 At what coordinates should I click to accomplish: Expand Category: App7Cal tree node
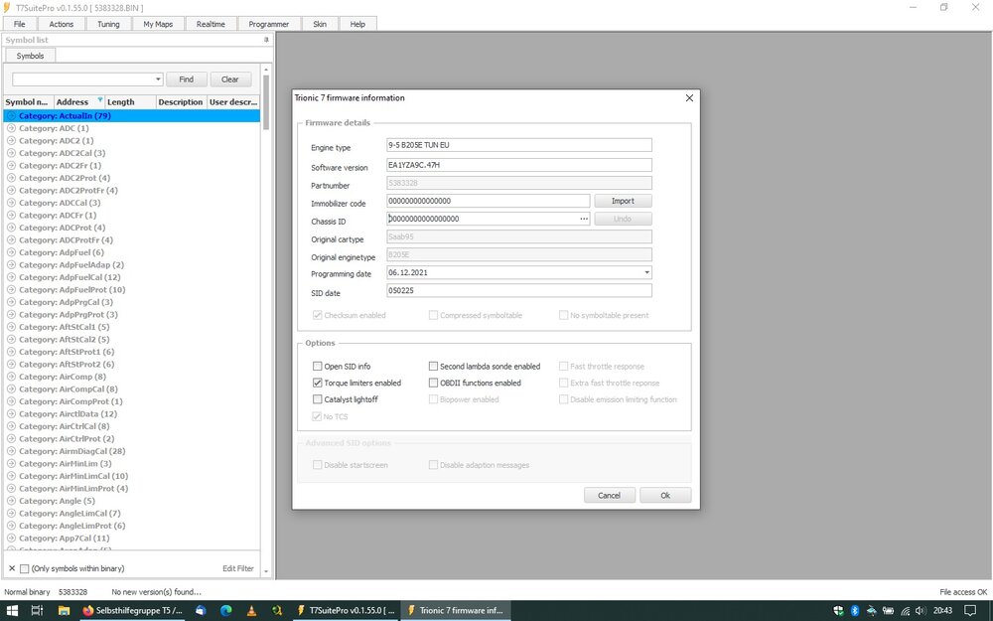[11, 538]
